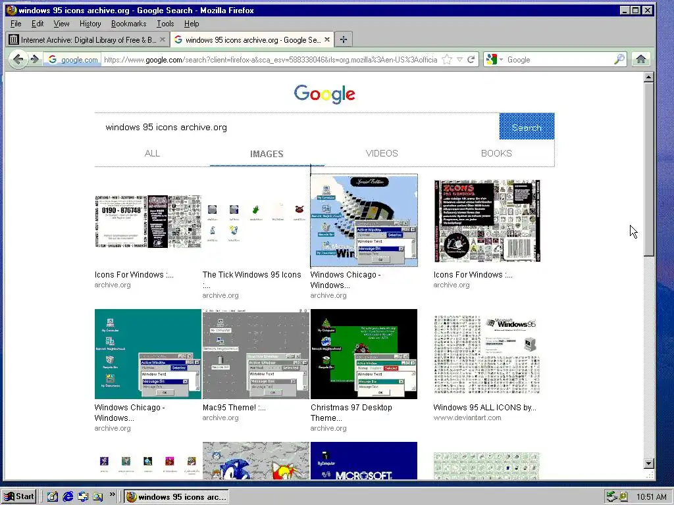674x505 pixels.
Task: Go back with the Back arrow button
Action: click(18, 59)
